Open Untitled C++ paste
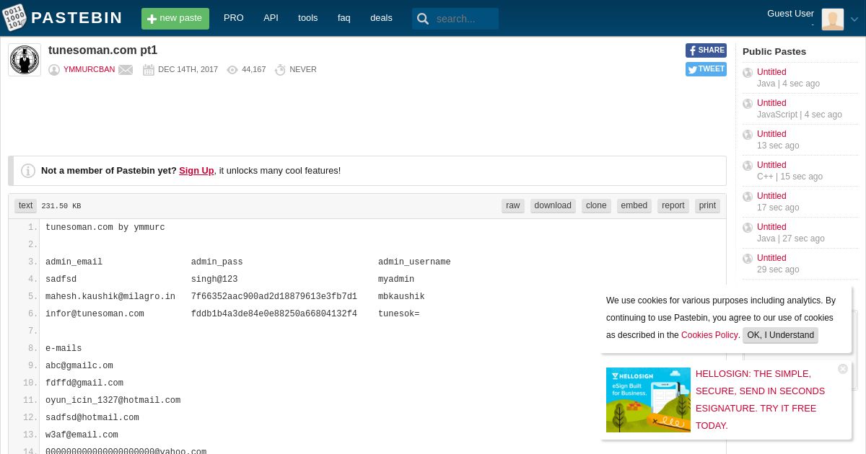Image resolution: width=866 pixels, height=454 pixels. [x=771, y=165]
